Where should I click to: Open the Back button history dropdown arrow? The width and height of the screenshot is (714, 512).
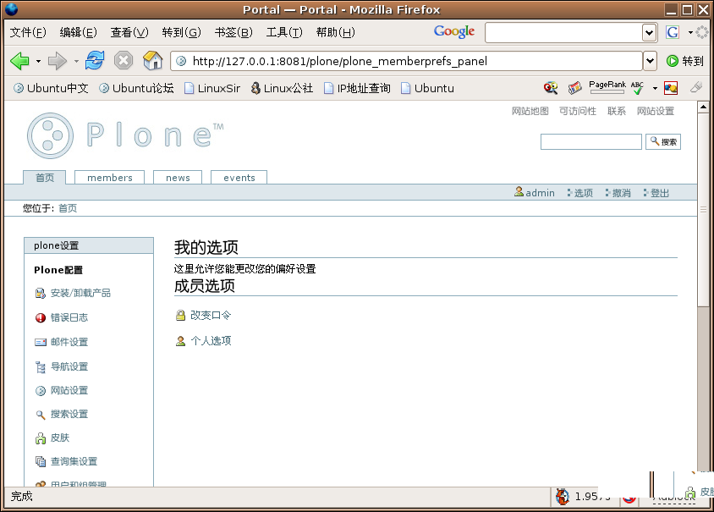(38, 61)
